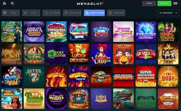Open the Bonus Buy tab
The image size is (181, 111).
(116, 13)
